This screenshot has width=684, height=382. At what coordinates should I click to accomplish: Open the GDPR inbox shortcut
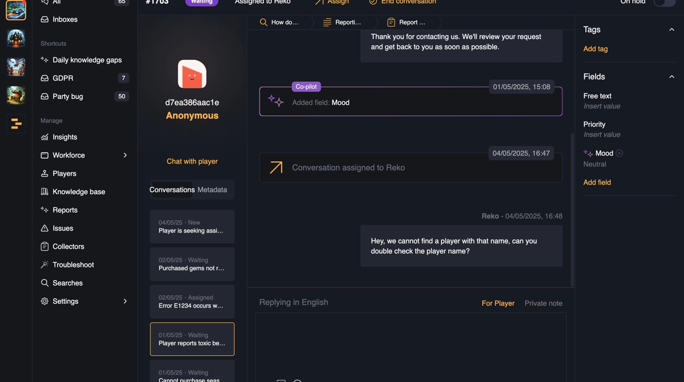(63, 78)
